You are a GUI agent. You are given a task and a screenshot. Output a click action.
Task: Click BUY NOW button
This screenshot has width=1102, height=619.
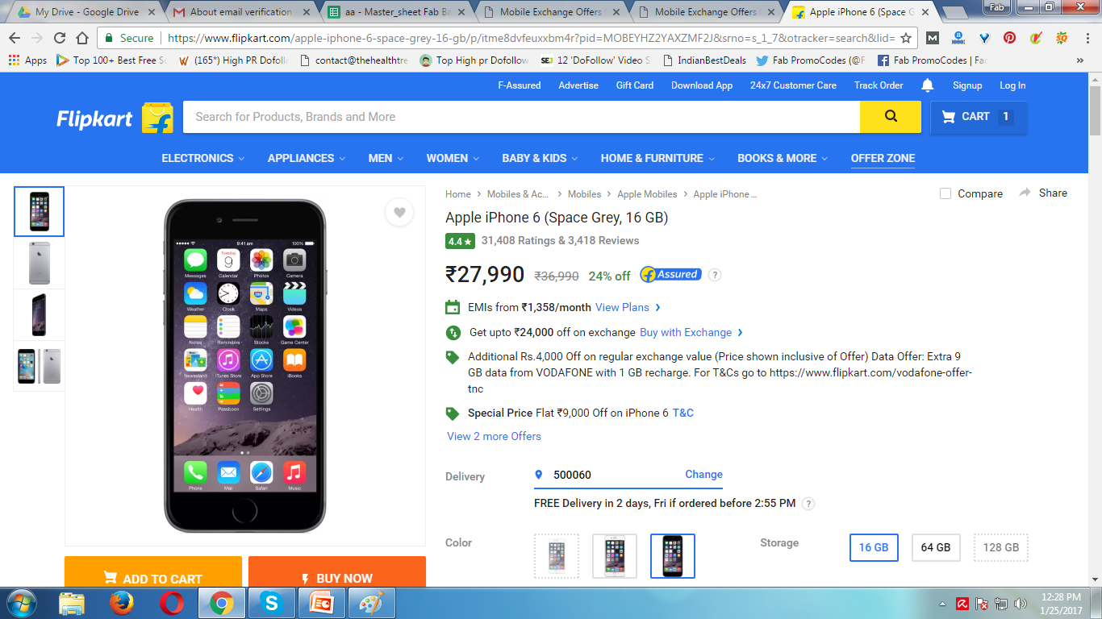coord(337,571)
